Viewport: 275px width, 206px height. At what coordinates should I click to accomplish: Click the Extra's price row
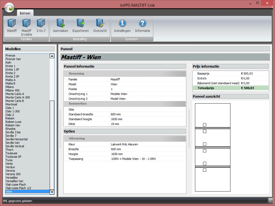point(231,79)
